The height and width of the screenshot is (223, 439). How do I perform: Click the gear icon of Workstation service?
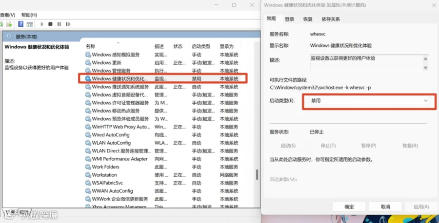(88, 175)
